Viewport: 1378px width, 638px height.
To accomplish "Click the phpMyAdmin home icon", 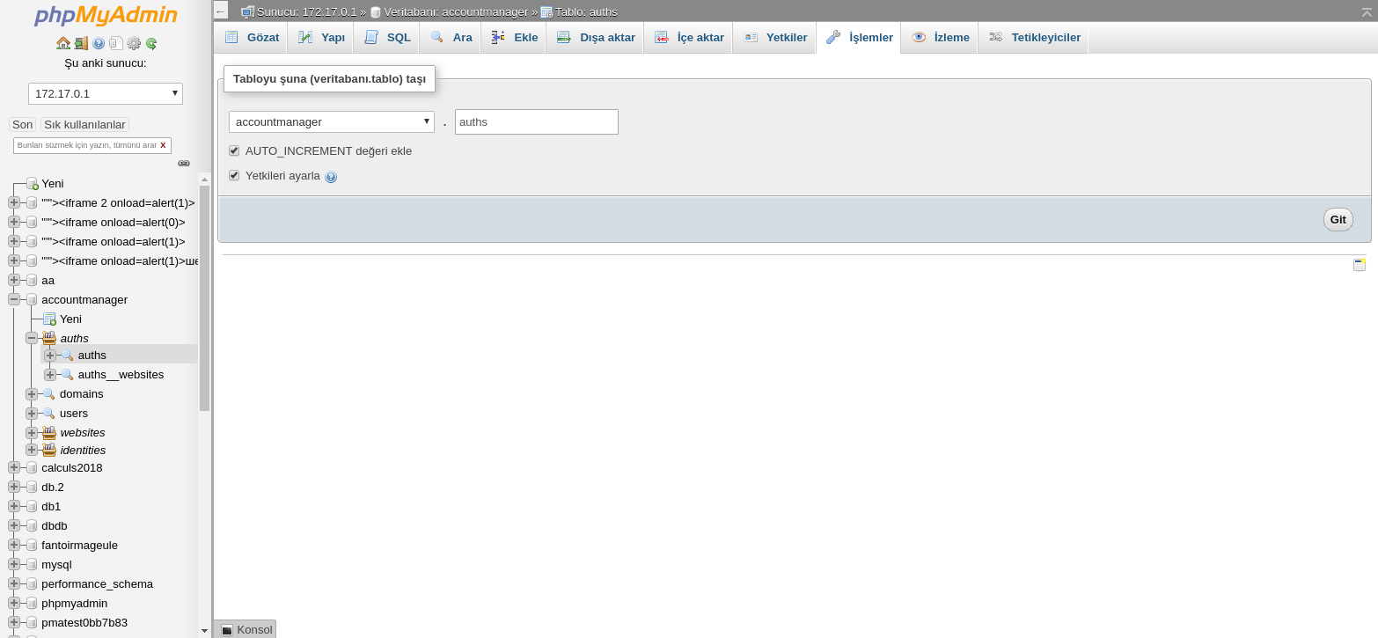I will (x=63, y=42).
